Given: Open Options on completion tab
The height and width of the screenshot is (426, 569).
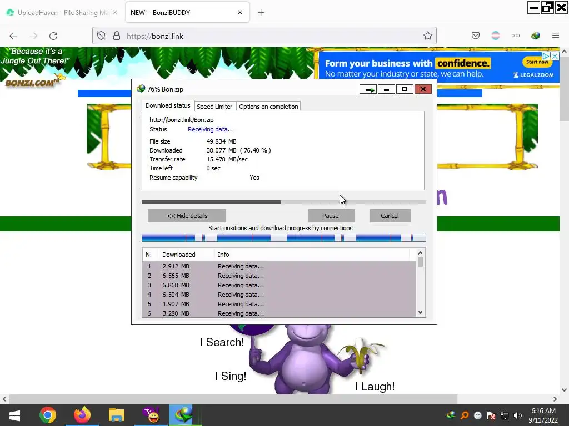Looking at the screenshot, I should point(268,106).
